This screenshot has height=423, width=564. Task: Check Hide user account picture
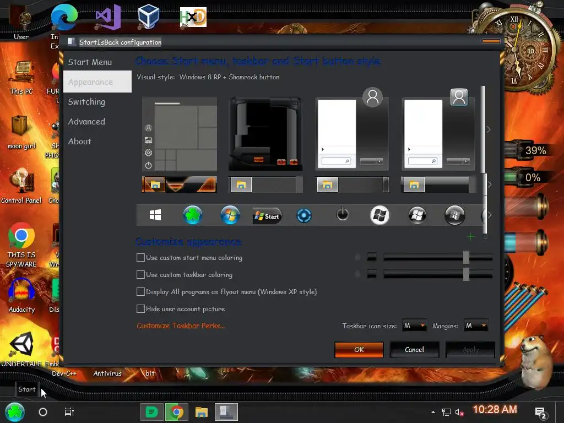(x=181, y=308)
